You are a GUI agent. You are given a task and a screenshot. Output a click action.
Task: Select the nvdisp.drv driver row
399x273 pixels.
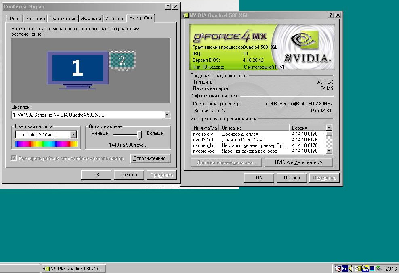tap(258, 134)
